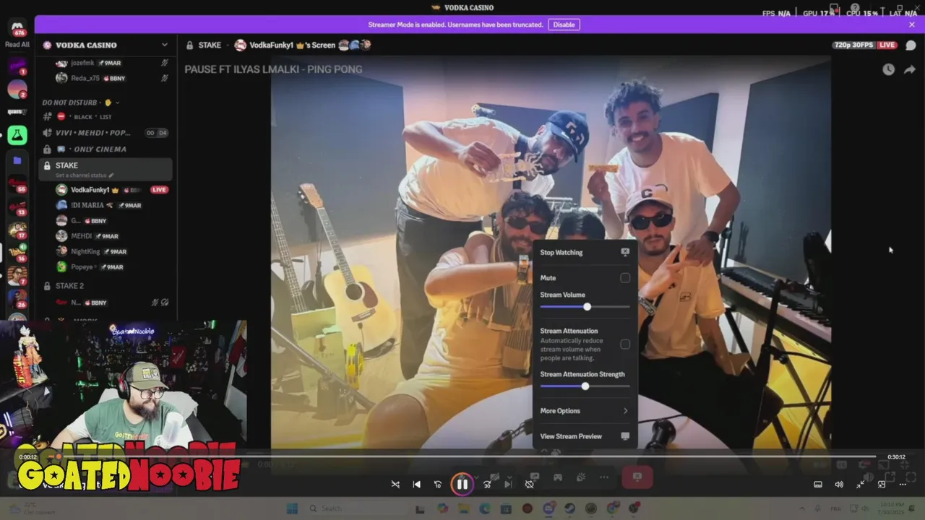Click user VodkaFunky1 in STAKE channel

click(90, 190)
